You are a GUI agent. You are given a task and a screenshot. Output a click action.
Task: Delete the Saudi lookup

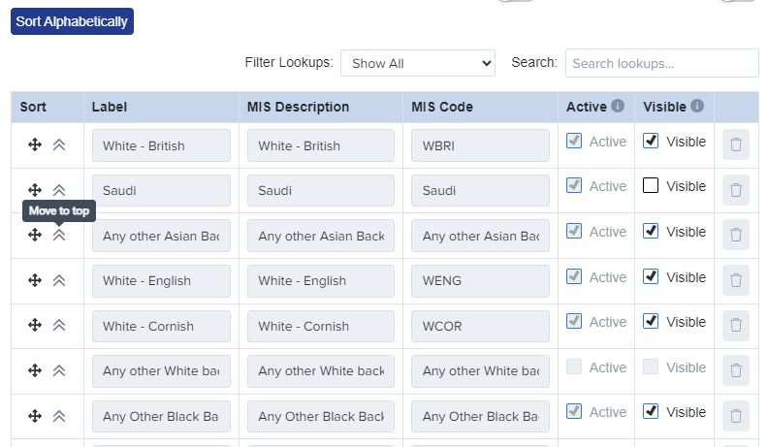pyautogui.click(x=736, y=190)
